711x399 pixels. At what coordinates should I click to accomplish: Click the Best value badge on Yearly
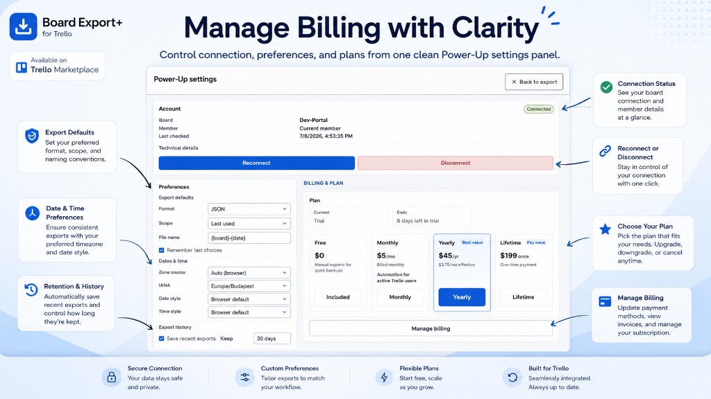(472, 242)
